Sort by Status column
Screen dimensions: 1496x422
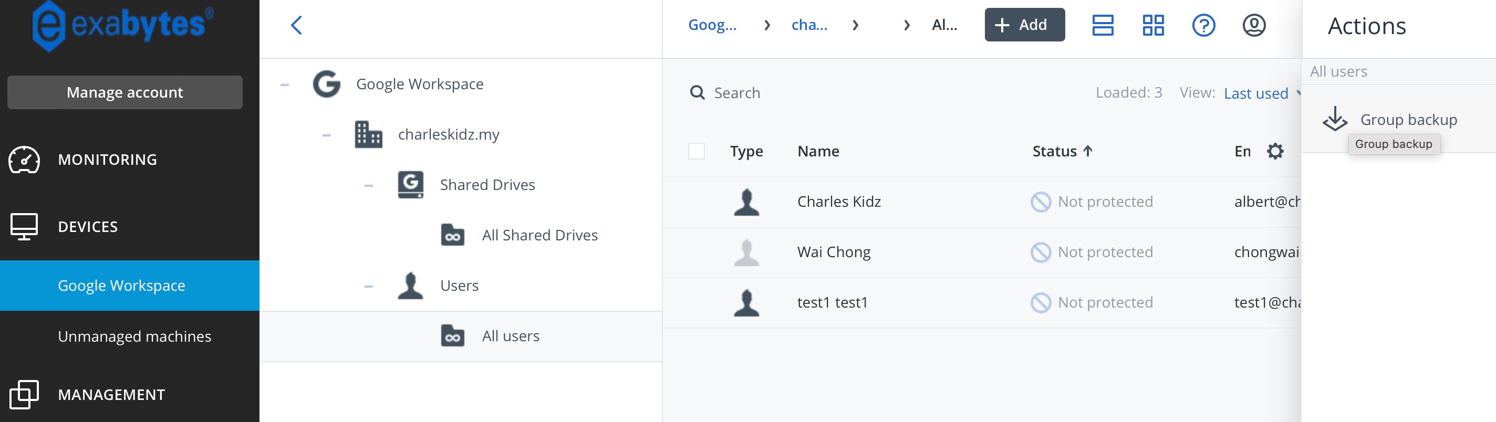(x=1062, y=152)
